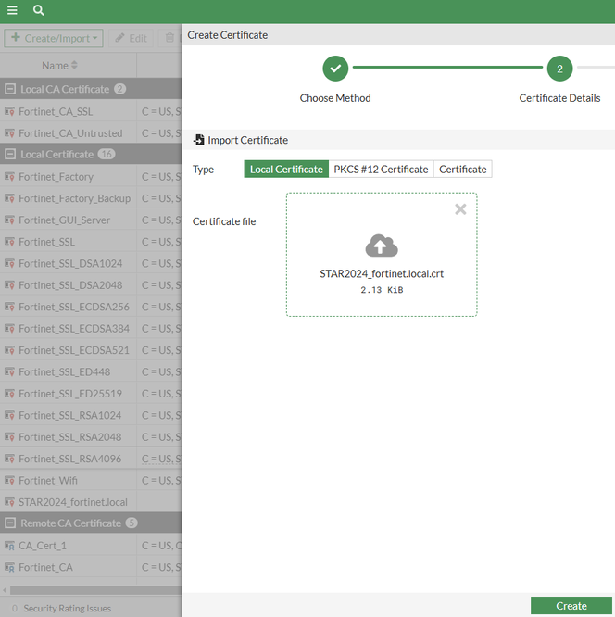The width and height of the screenshot is (615, 617).
Task: Click the trash delete icon in toolbar
Action: click(x=169, y=38)
